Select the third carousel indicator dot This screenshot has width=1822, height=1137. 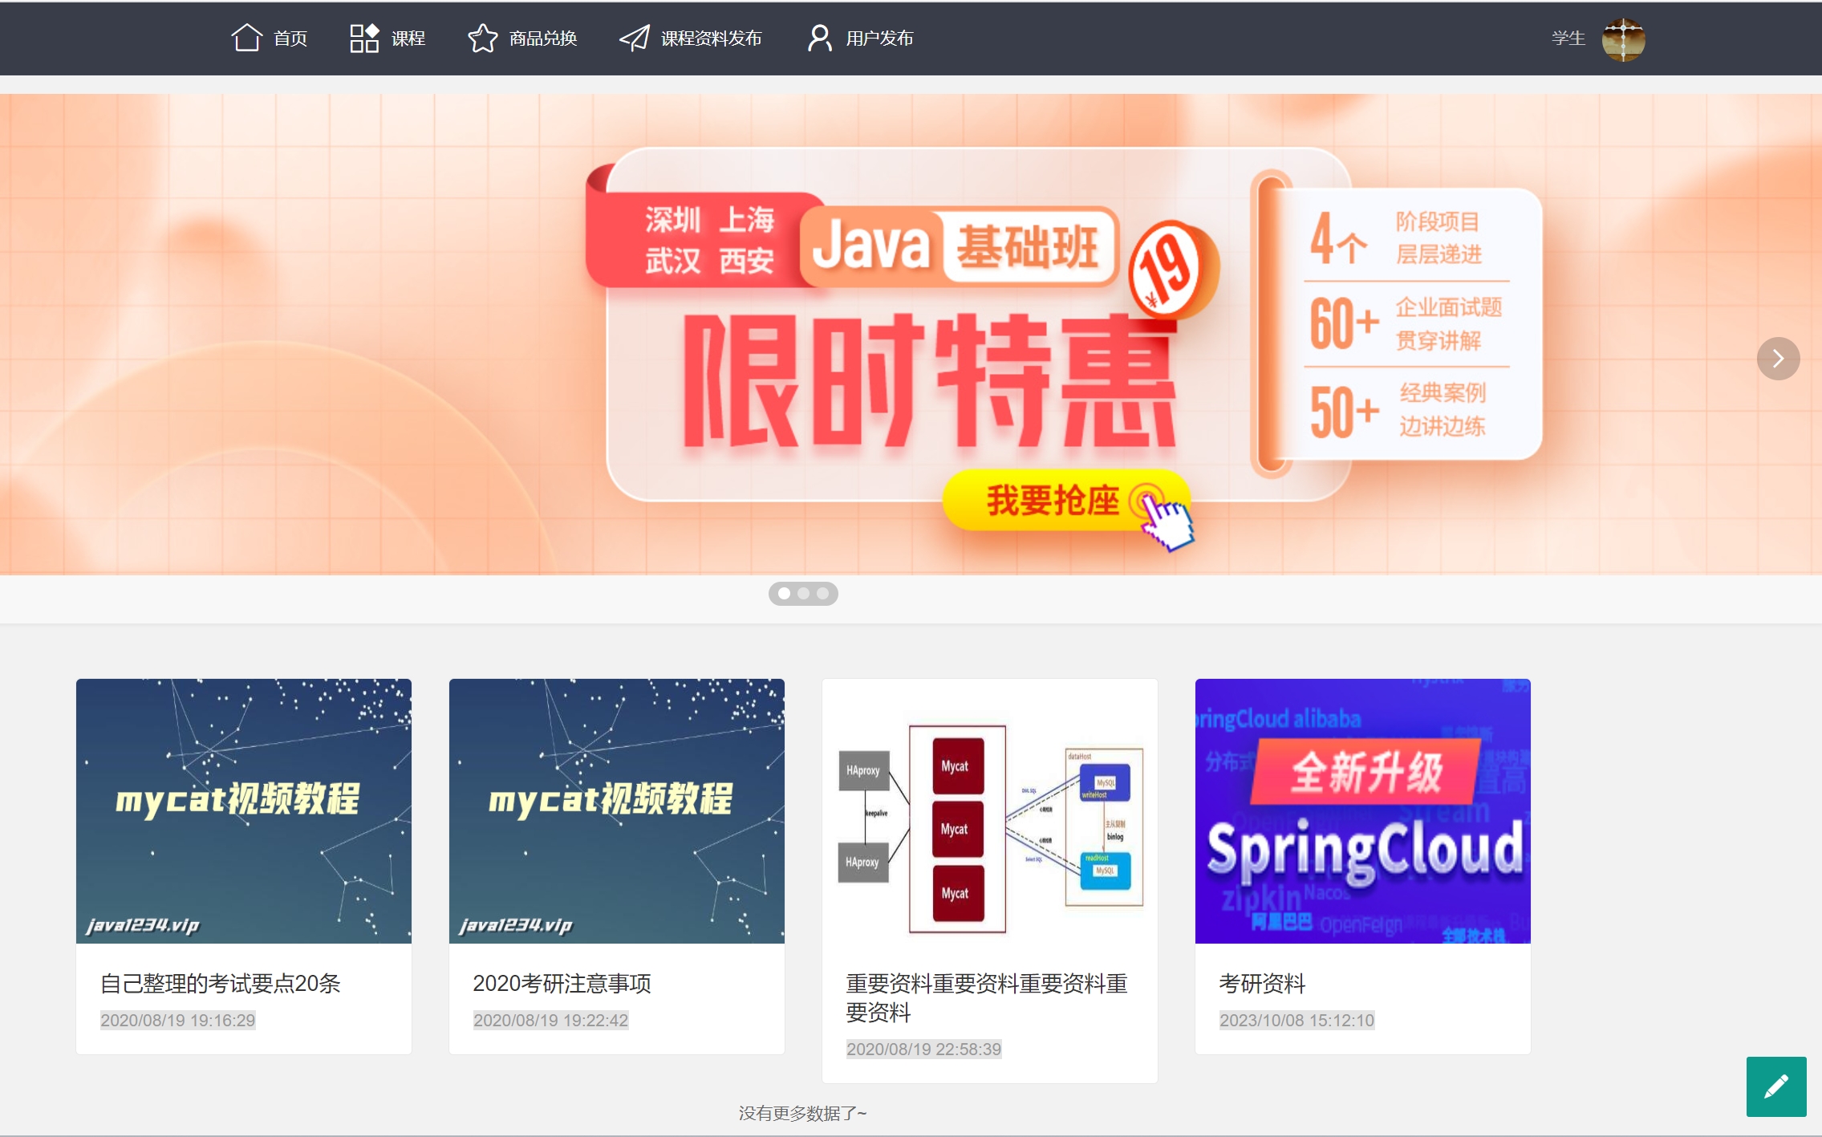(822, 594)
